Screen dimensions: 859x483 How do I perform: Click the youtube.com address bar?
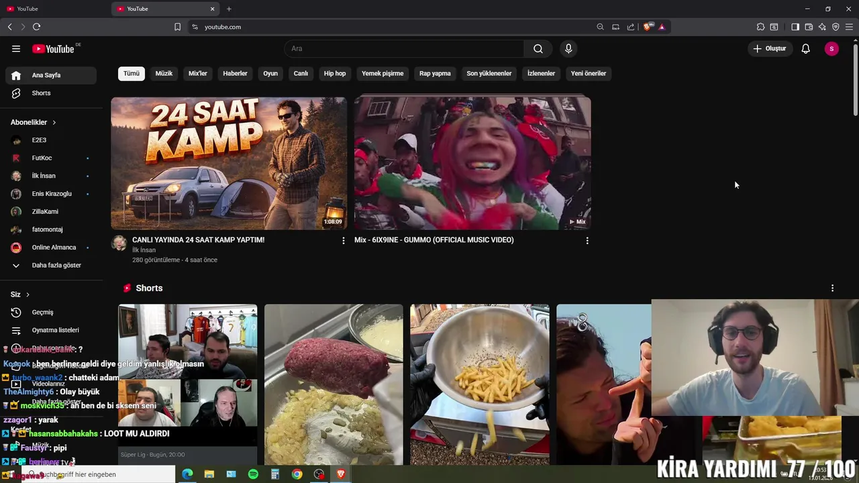tap(223, 27)
